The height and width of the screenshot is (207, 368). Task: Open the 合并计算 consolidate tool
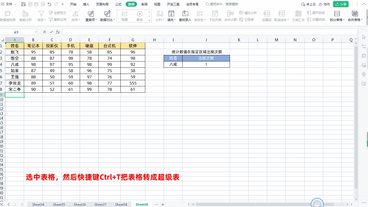tap(230, 16)
